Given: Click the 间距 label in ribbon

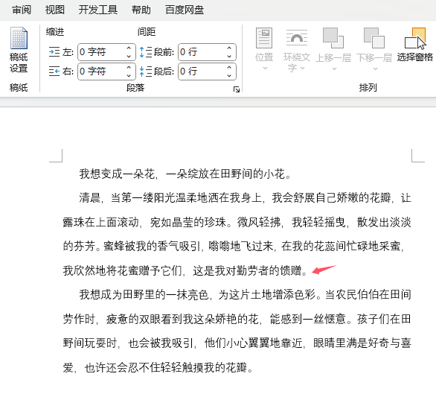Looking at the screenshot, I should click(147, 32).
